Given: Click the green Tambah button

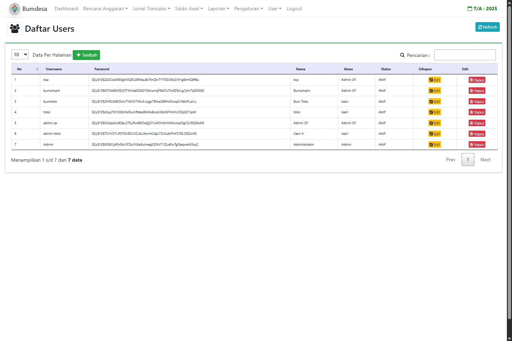Looking at the screenshot, I should (86, 55).
